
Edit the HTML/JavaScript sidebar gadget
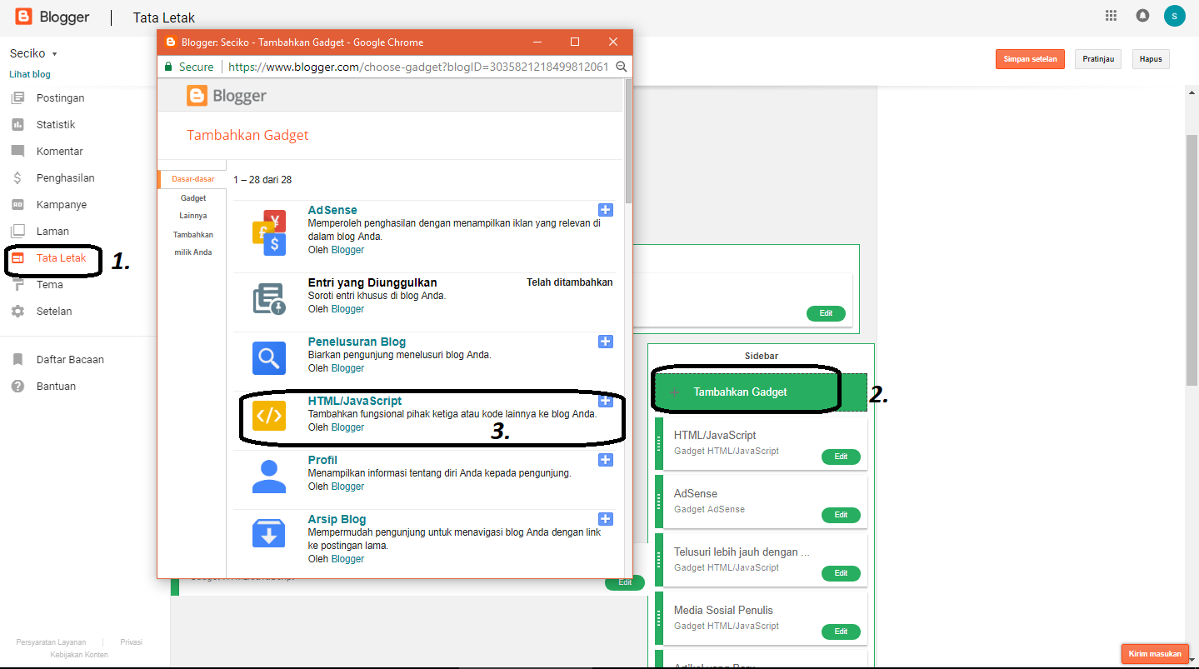[841, 457]
